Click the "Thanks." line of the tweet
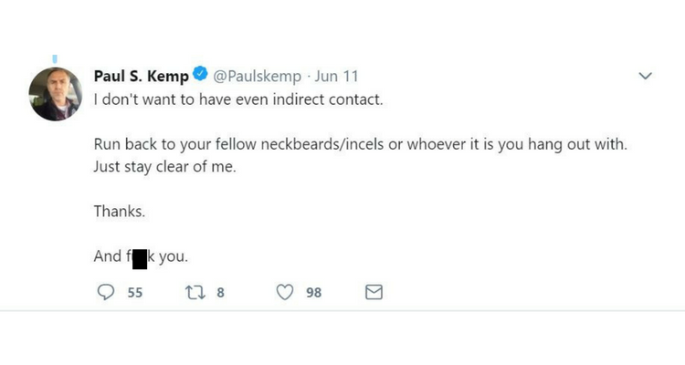This screenshot has width=685, height=365. coord(119,212)
